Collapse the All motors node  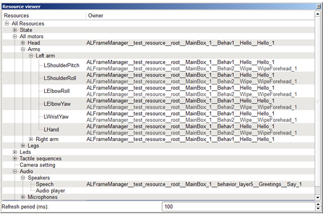pos(15,37)
